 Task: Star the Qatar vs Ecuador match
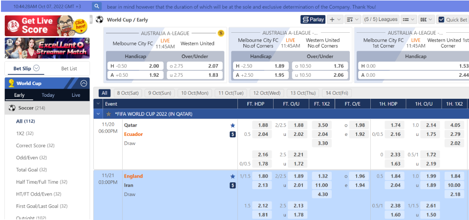tap(233, 126)
